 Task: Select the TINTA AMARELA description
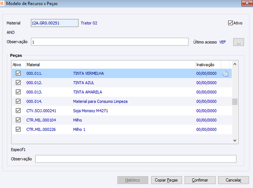click(x=88, y=92)
